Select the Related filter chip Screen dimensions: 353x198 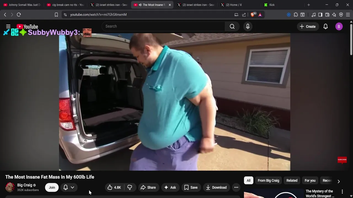pyautogui.click(x=292, y=180)
